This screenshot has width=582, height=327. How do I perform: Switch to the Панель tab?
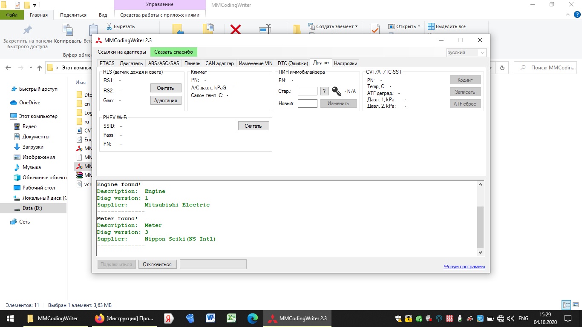[193, 63]
